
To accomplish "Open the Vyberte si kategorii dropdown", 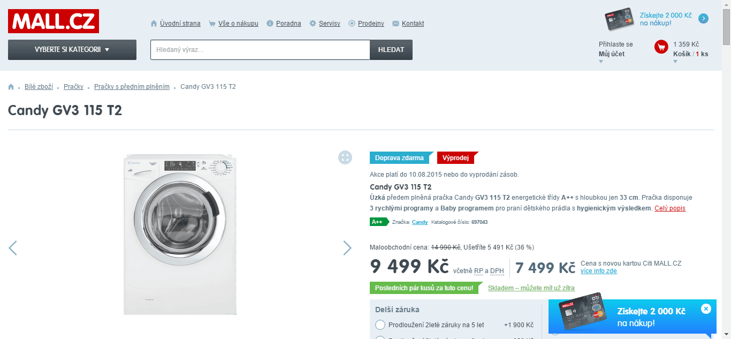I will 72,50.
